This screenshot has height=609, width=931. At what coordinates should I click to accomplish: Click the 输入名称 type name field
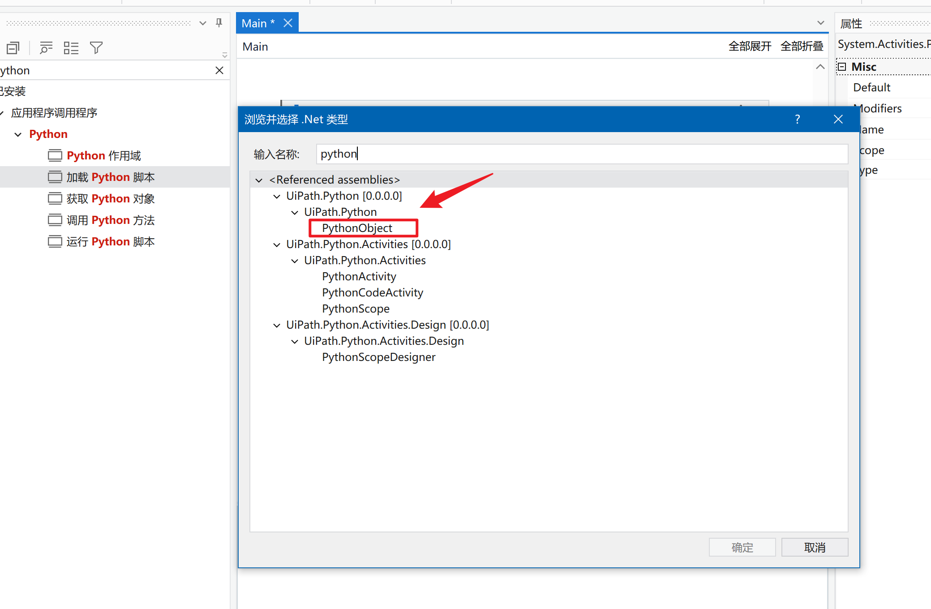[582, 154]
